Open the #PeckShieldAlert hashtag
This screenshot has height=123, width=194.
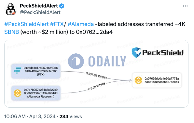(x=26, y=24)
